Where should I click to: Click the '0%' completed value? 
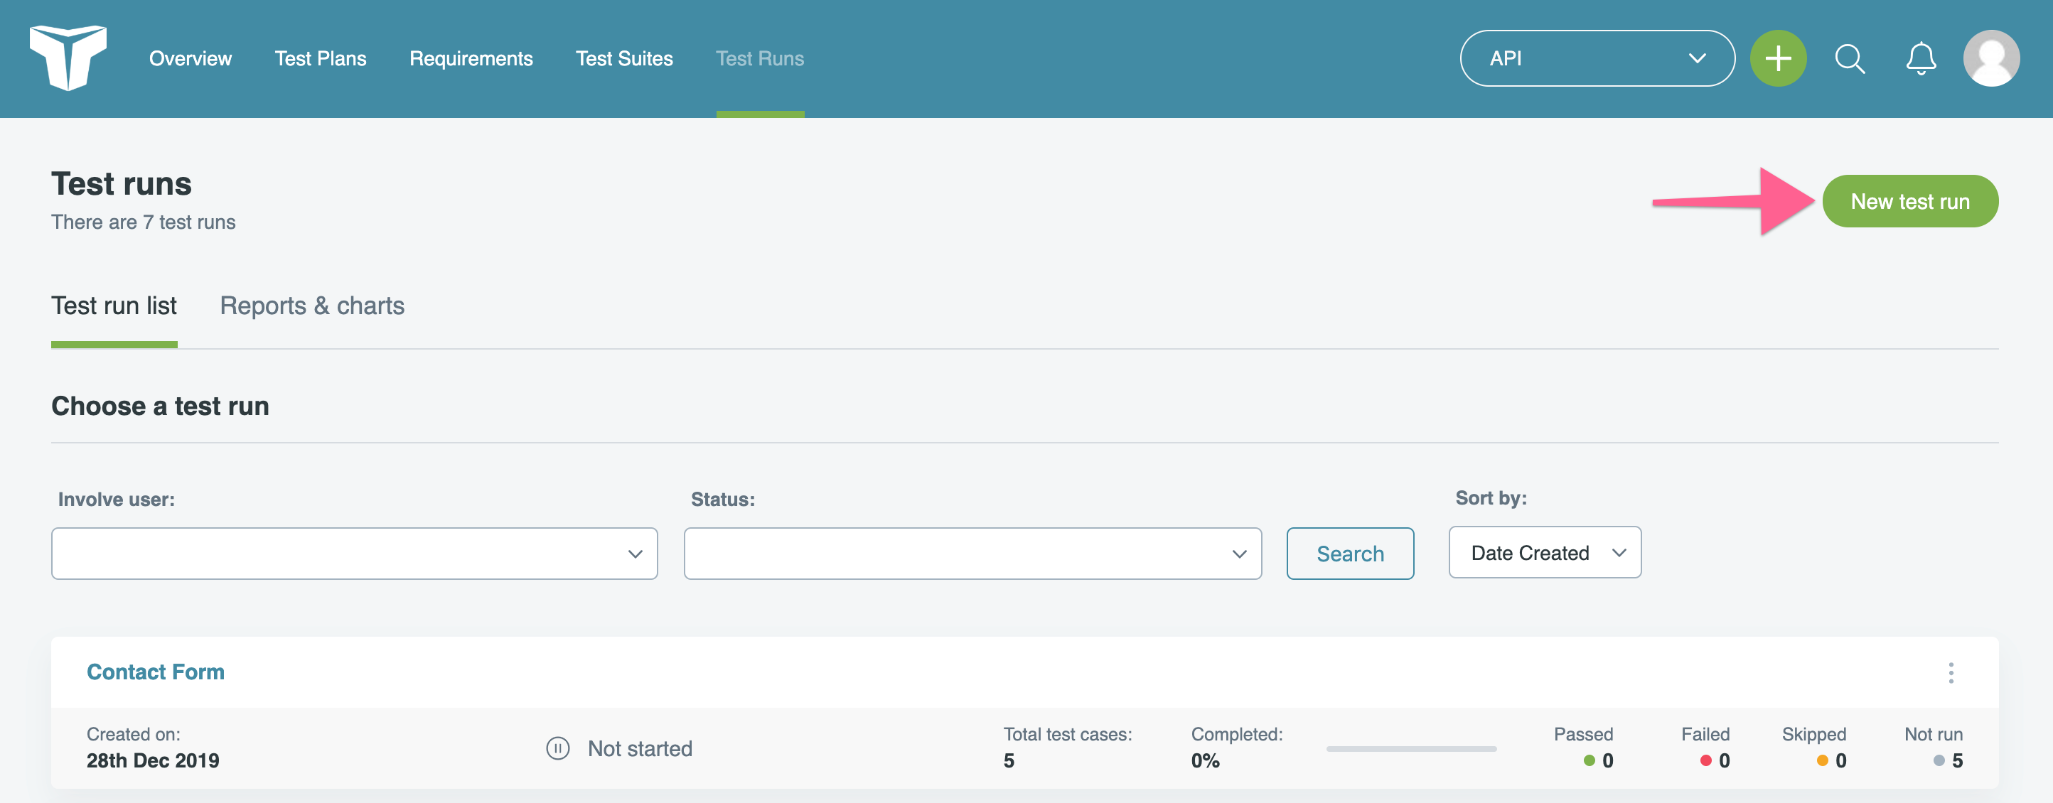[1205, 761]
